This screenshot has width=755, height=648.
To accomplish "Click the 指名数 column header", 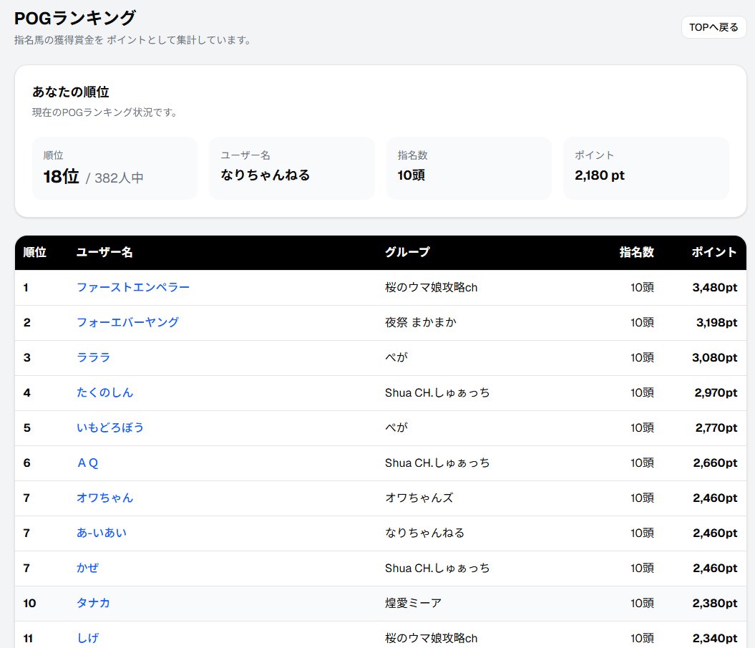I will tap(636, 252).
